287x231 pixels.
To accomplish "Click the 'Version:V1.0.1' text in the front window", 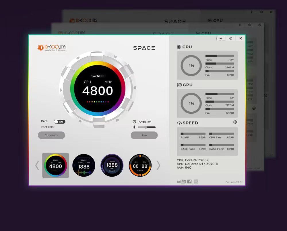I will (x=234, y=182).
